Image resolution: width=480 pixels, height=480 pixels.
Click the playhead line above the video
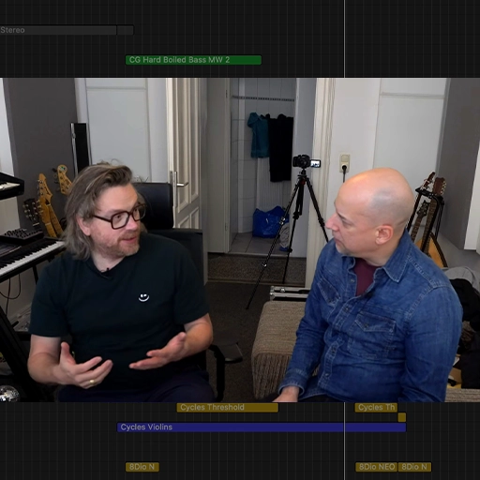(344, 37)
